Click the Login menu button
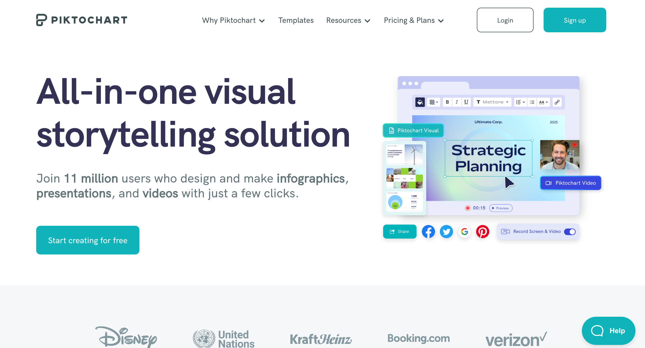This screenshot has width=645, height=348. (505, 20)
